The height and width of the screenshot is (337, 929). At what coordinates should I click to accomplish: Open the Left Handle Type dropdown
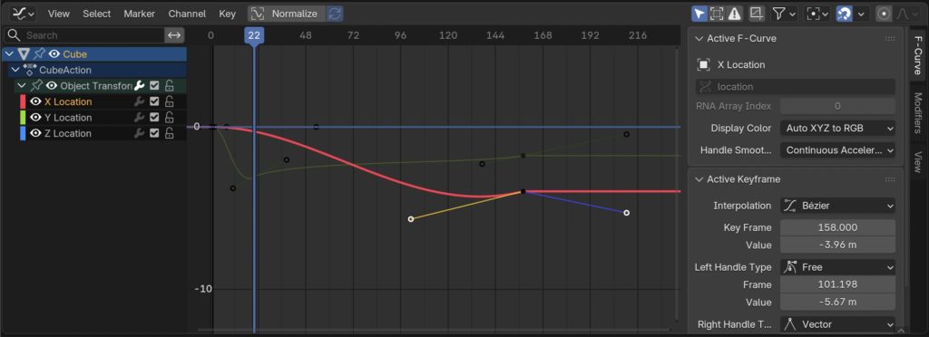click(837, 267)
